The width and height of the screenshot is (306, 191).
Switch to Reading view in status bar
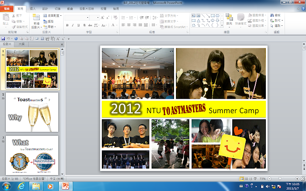click(x=251, y=179)
